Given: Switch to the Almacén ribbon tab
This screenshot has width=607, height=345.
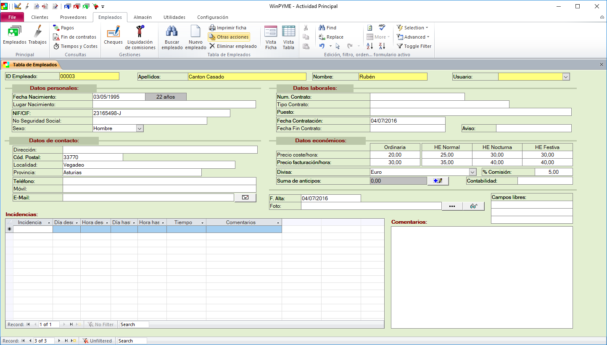Looking at the screenshot, I should 143,17.
